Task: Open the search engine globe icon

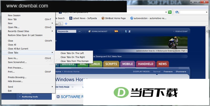Action: pos(177,12)
